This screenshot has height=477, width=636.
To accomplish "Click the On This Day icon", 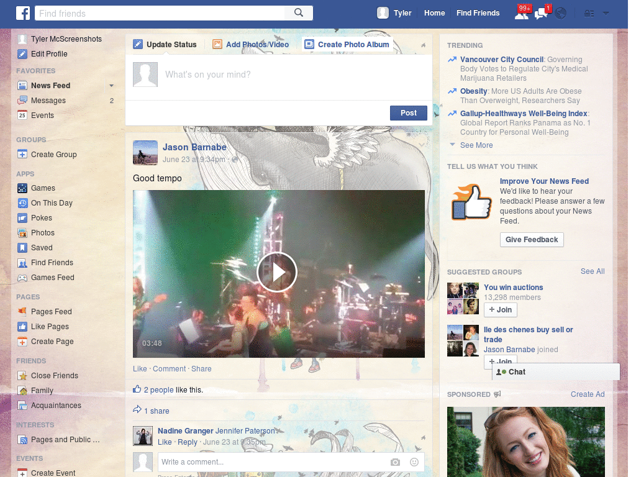I will tap(22, 203).
